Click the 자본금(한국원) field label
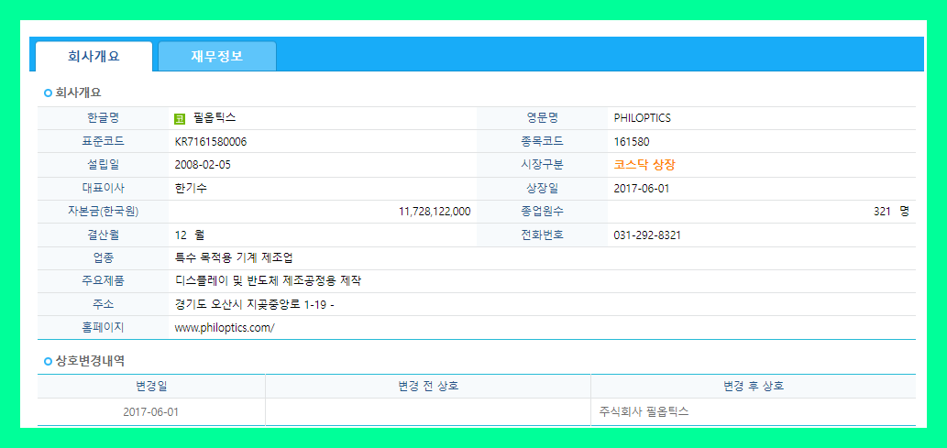The width and height of the screenshot is (947, 448). (103, 212)
